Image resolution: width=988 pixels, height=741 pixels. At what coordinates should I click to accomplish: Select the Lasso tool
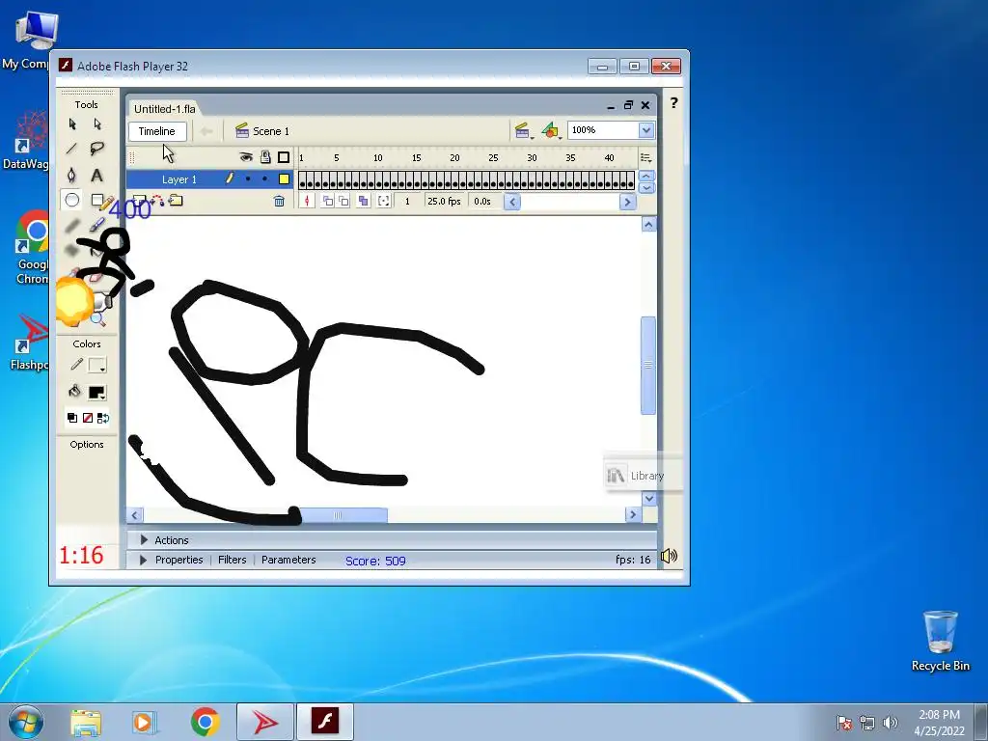click(97, 150)
